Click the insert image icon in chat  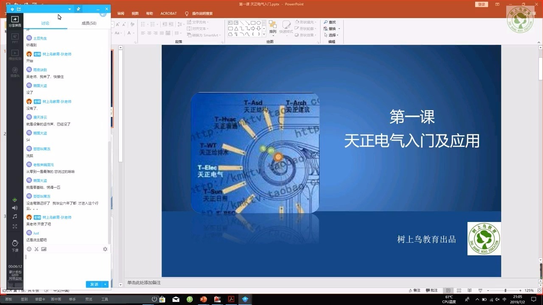pos(44,249)
